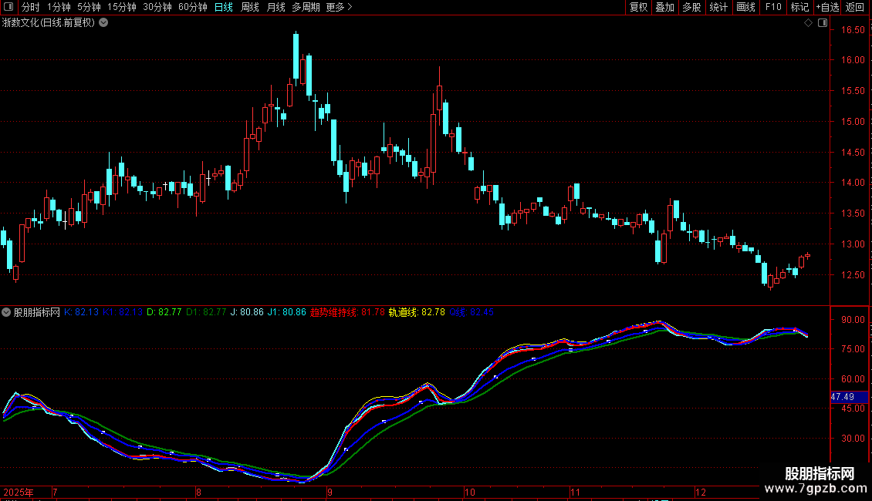Click the 标记 mark button
Screen dimensions: 872x501
[x=799, y=7]
